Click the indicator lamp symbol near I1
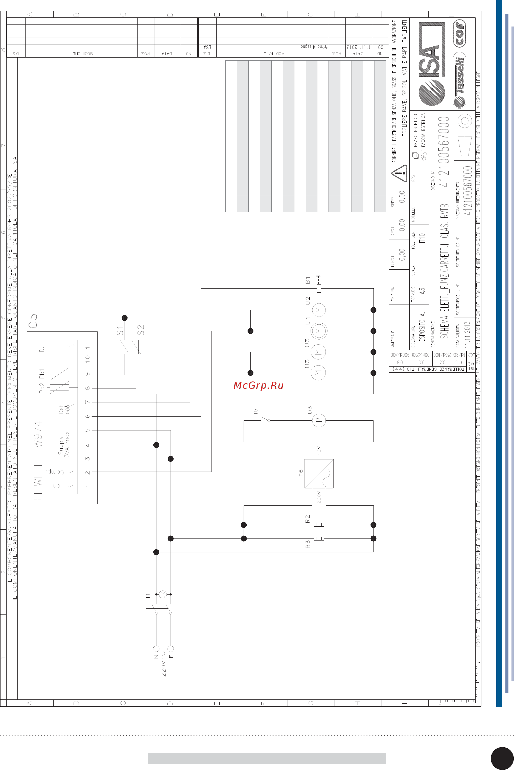The image size is (514, 770). click(x=163, y=594)
